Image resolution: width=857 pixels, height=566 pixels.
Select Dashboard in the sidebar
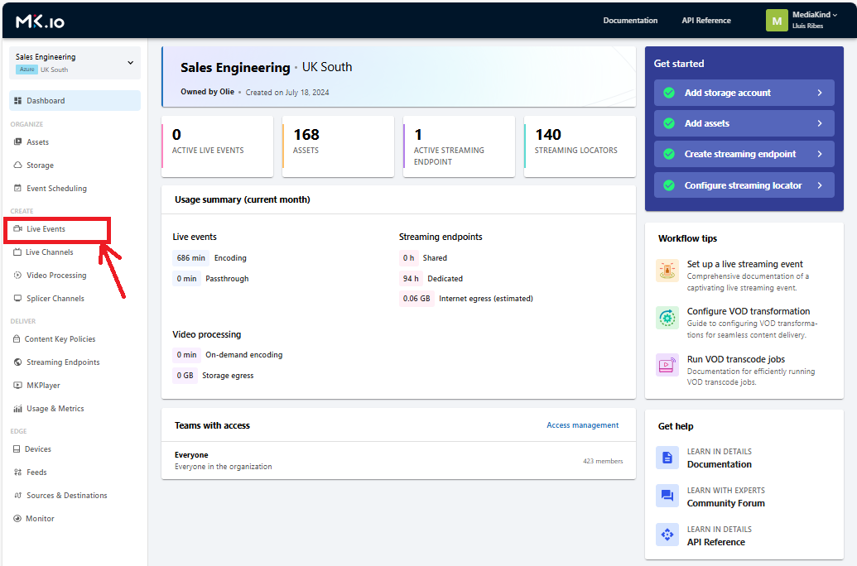pyautogui.click(x=75, y=100)
